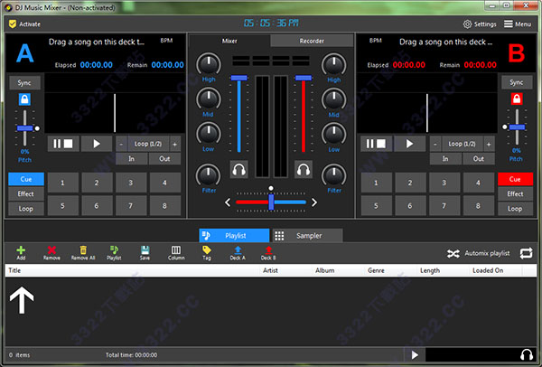Viewport: 542px width, 367px height.
Task: Select Deck A Effect mode
Action: [26, 194]
